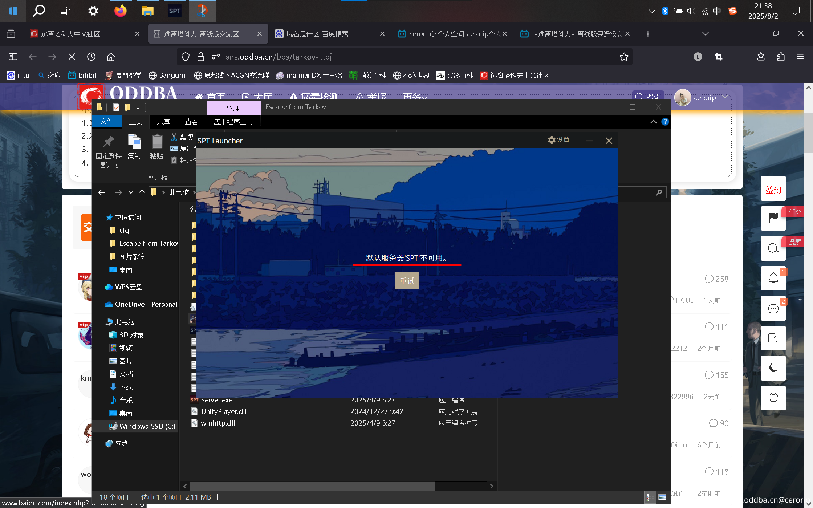This screenshot has height=508, width=813.
Task: Open new Firefox tab plus button
Action: [648, 34]
